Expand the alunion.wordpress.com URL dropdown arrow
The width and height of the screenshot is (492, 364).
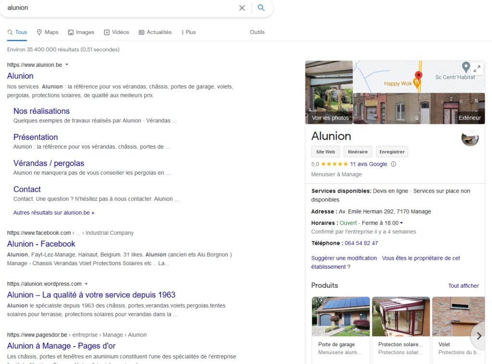click(86, 284)
